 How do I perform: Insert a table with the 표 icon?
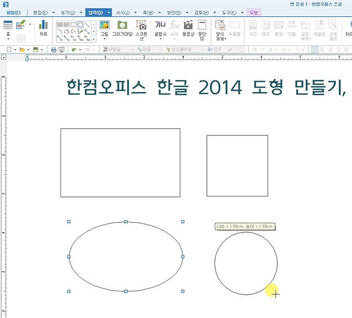click(8, 25)
